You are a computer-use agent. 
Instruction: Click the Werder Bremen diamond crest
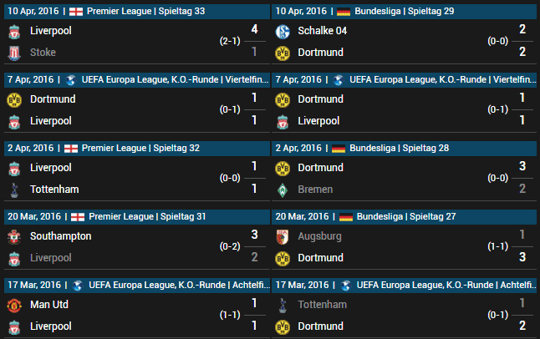click(283, 190)
